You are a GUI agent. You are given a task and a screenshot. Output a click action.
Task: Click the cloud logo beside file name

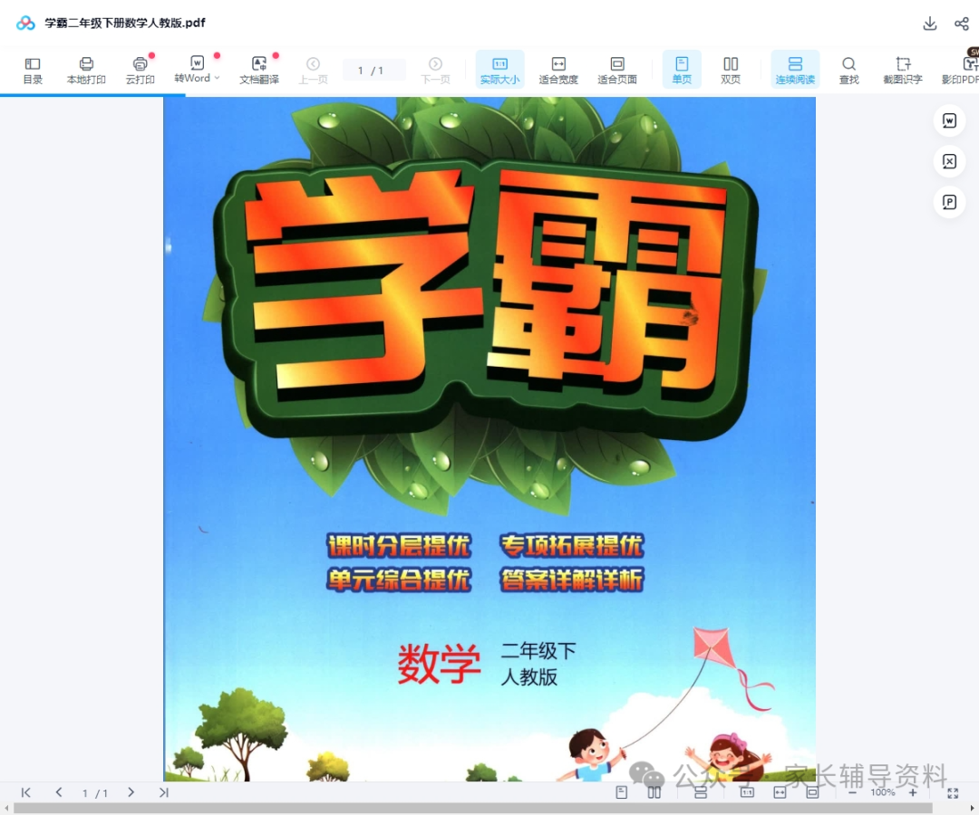pyautogui.click(x=25, y=23)
